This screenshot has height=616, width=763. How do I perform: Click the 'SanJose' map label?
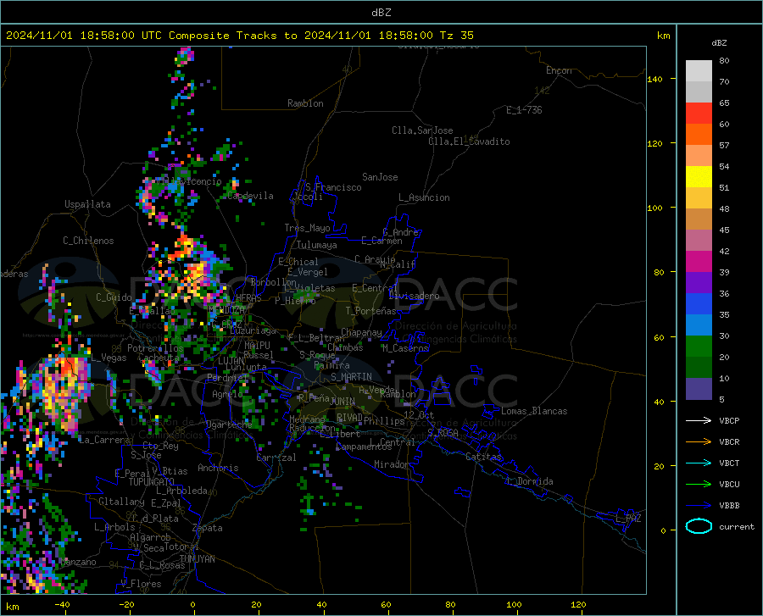click(x=380, y=177)
